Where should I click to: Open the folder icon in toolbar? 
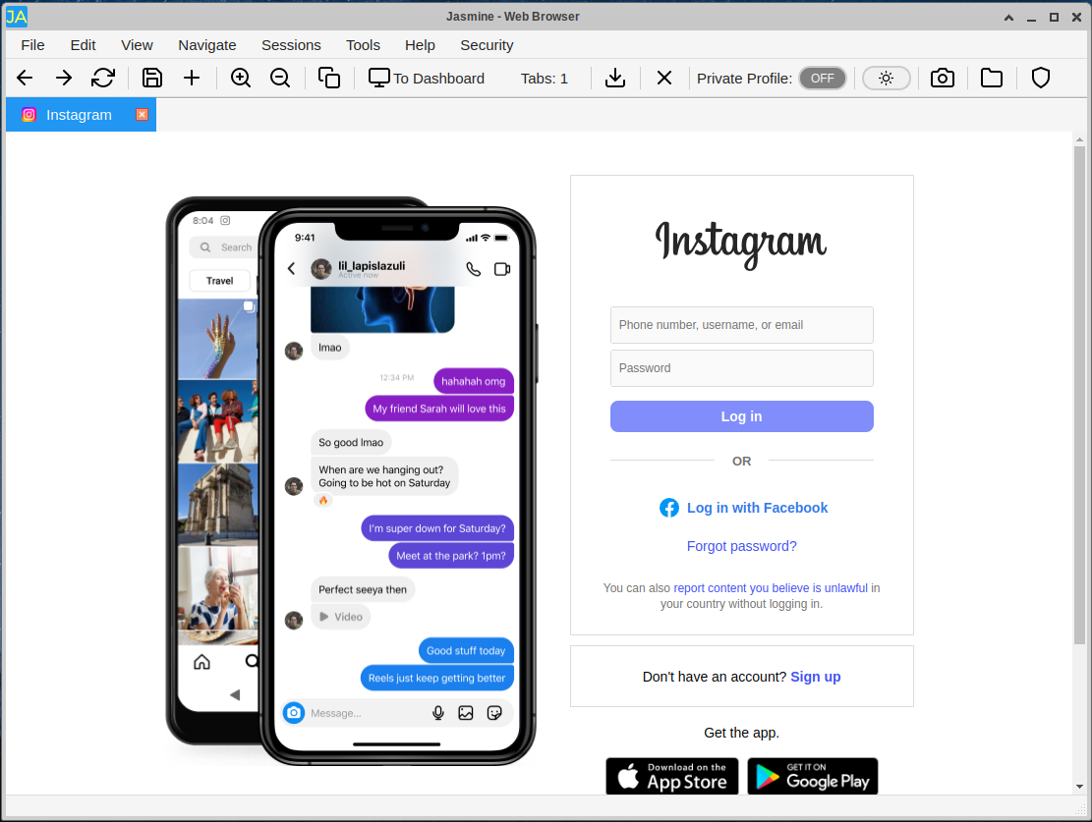click(x=991, y=78)
